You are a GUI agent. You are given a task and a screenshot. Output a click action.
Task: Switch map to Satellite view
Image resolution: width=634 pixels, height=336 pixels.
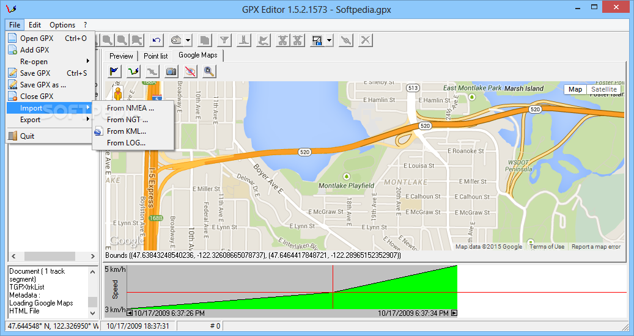(x=603, y=89)
